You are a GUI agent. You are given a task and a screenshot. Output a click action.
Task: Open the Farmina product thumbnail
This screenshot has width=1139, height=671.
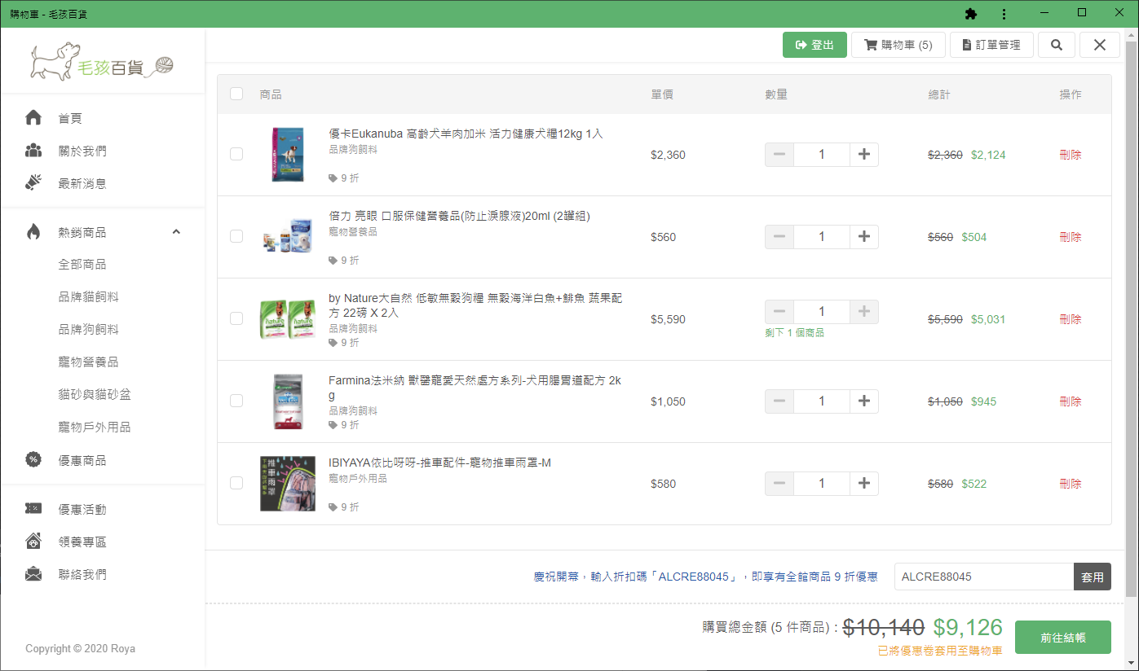(288, 401)
